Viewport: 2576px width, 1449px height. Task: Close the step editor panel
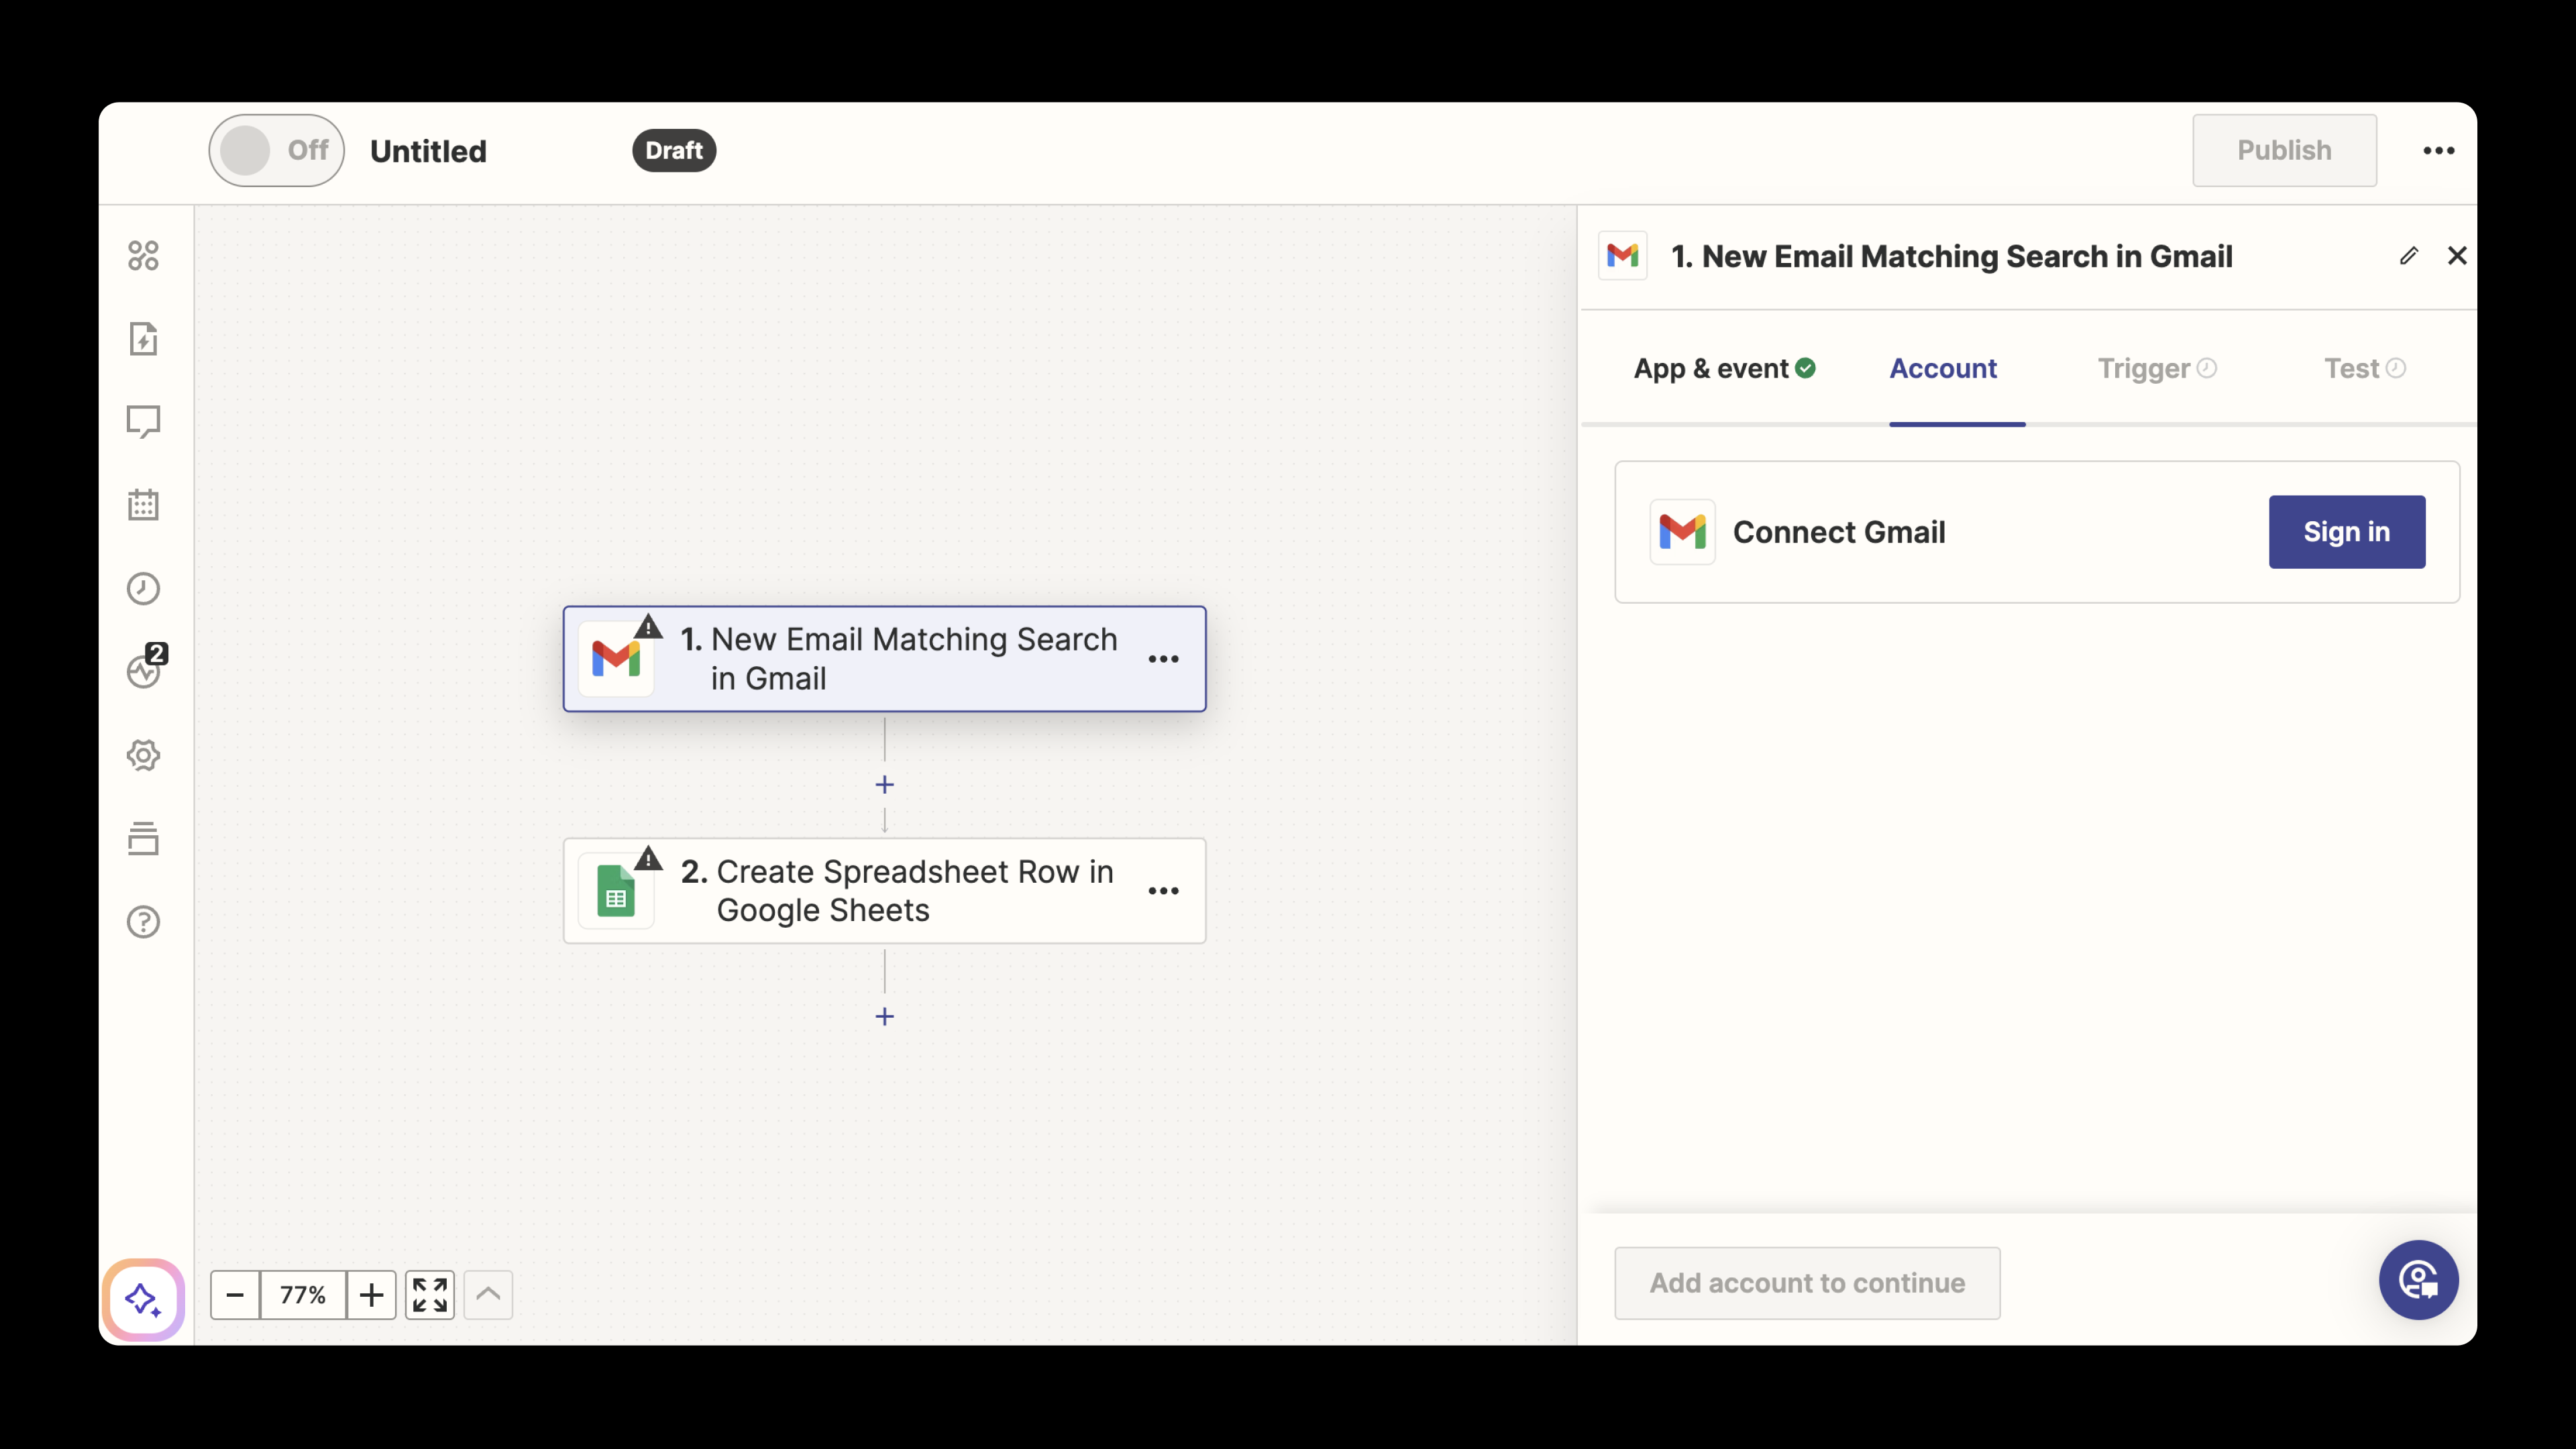coord(2457,256)
